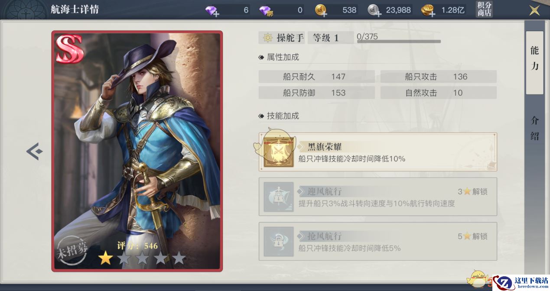Tap the 5-star 解锁 unlock label
The width and height of the screenshot is (550, 291).
[473, 236]
